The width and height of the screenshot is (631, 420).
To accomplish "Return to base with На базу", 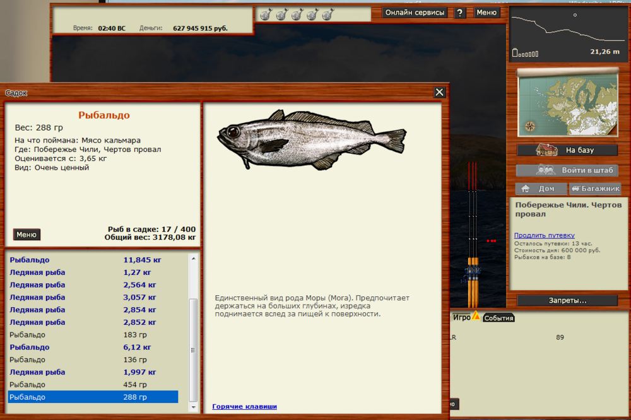I will coord(567,150).
